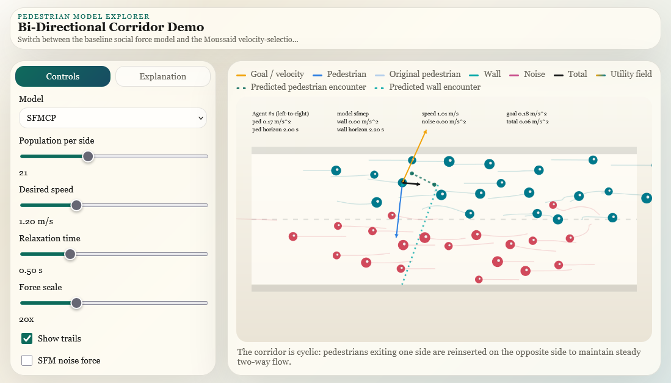Enable the SFM noise force checkbox
The height and width of the screenshot is (383, 671).
[x=27, y=360]
